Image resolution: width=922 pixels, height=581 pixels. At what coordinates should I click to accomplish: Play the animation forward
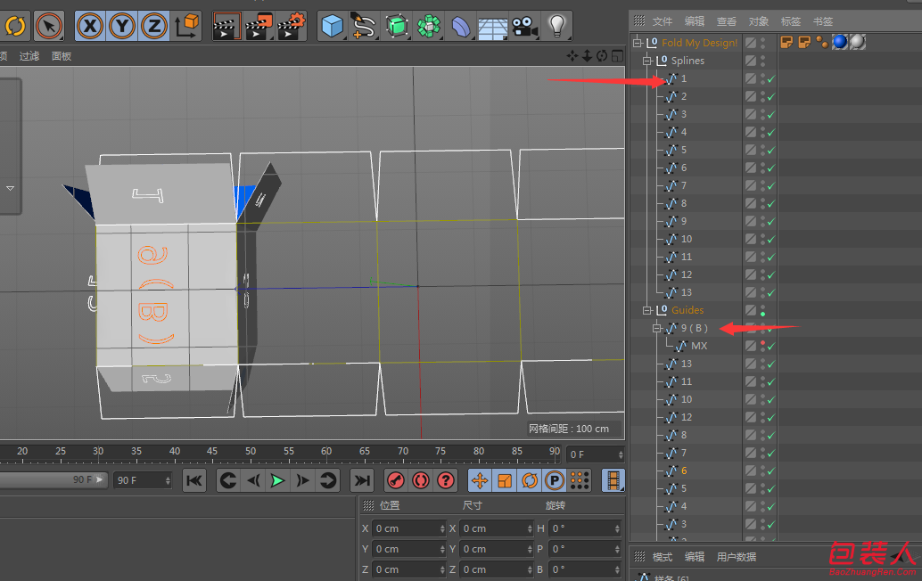[277, 480]
